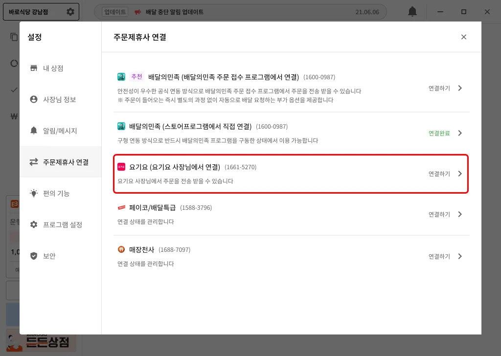501x356 pixels.
Task: Minimize the main application window
Action: 440,12
